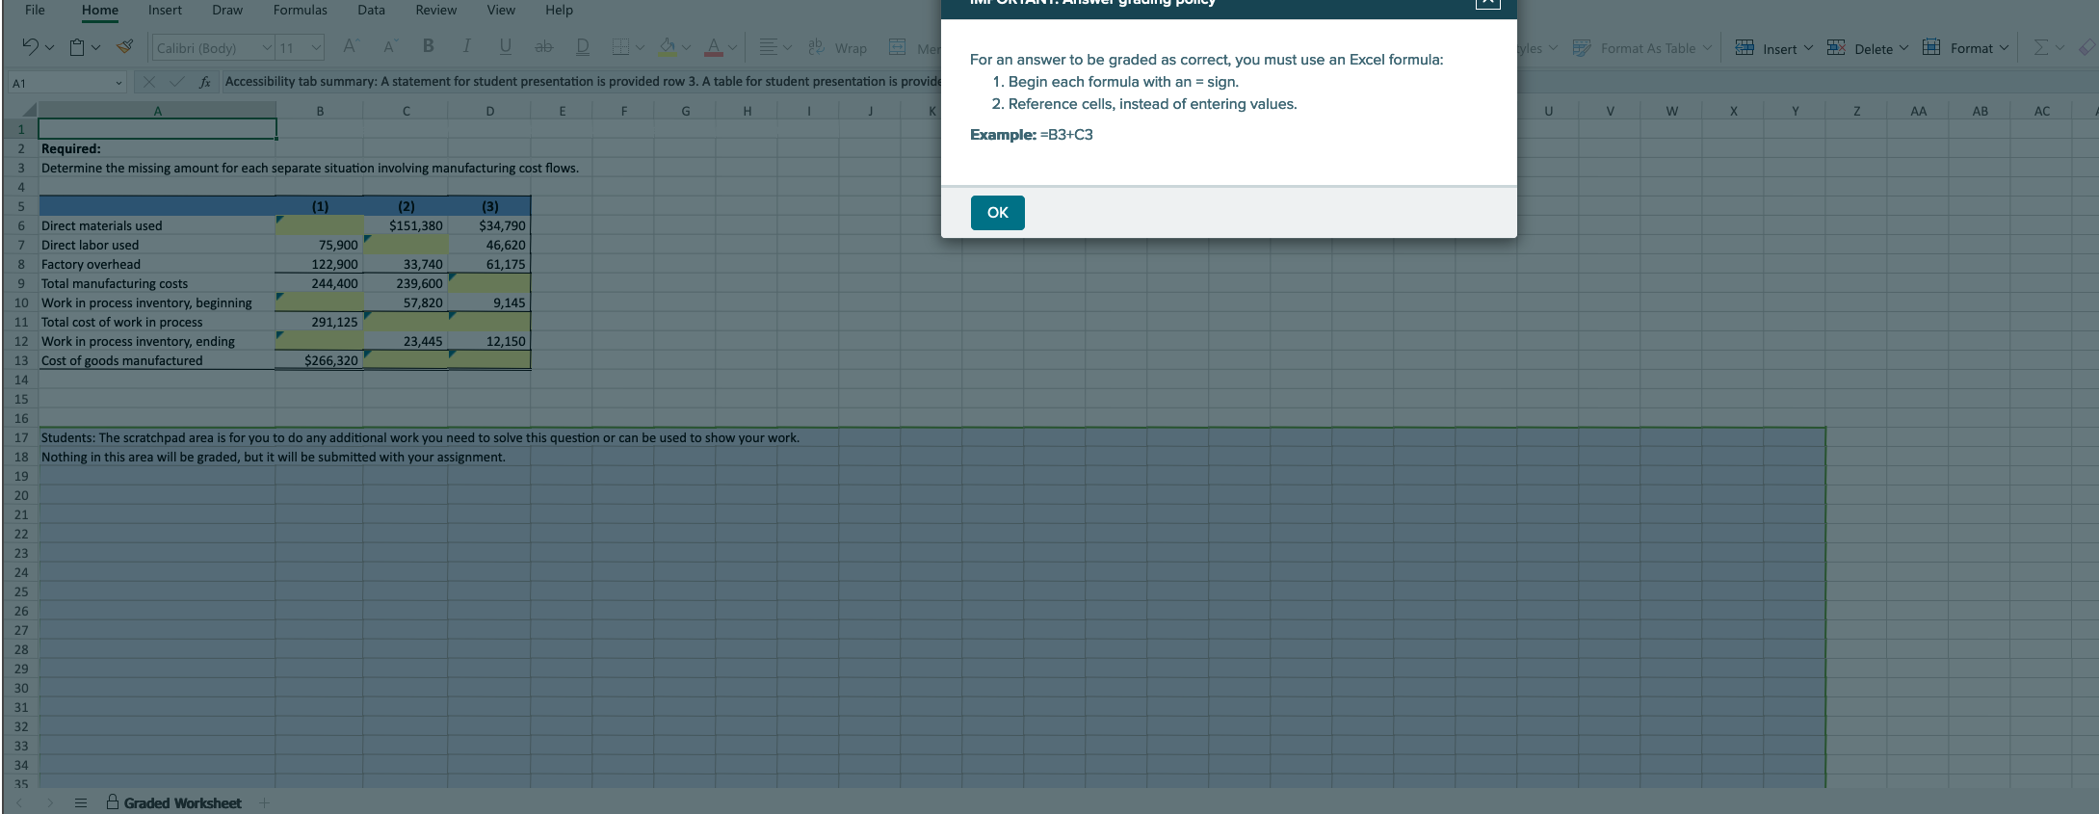The width and height of the screenshot is (2099, 814).
Task: Click the formula bar Cancel X icon
Action: [x=149, y=82]
